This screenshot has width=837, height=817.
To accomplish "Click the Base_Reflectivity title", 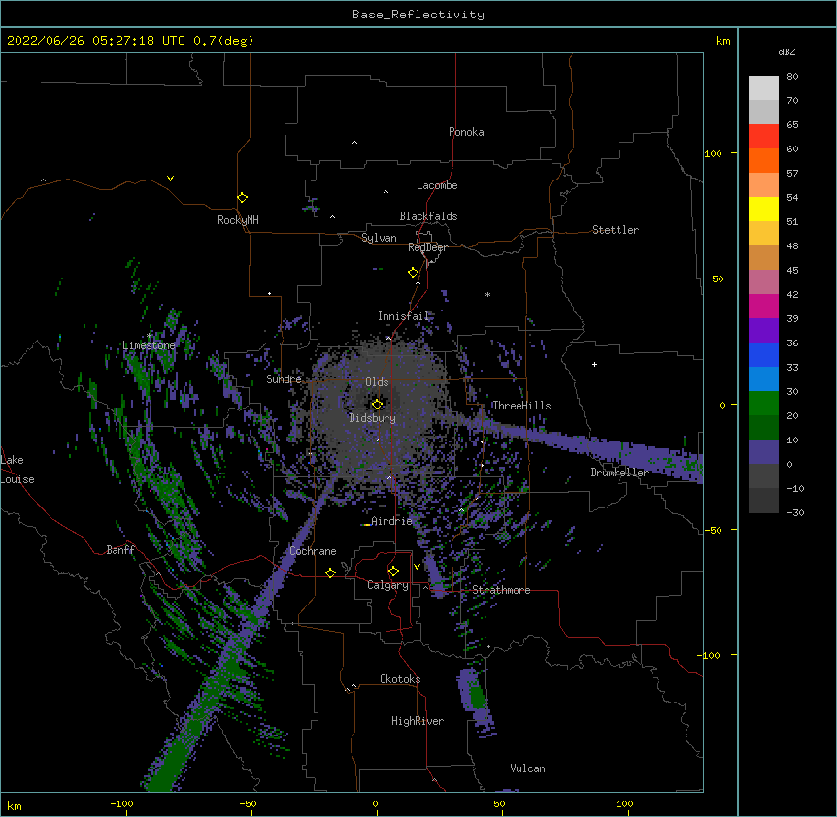I will (418, 15).
